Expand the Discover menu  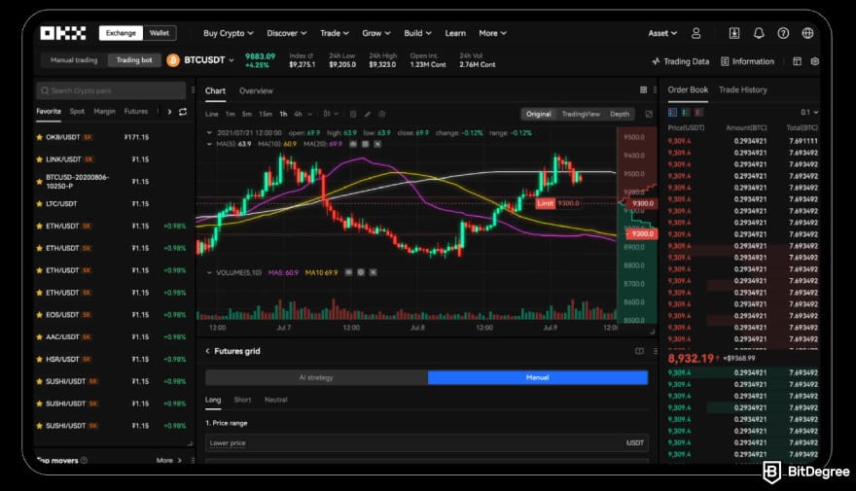point(287,33)
